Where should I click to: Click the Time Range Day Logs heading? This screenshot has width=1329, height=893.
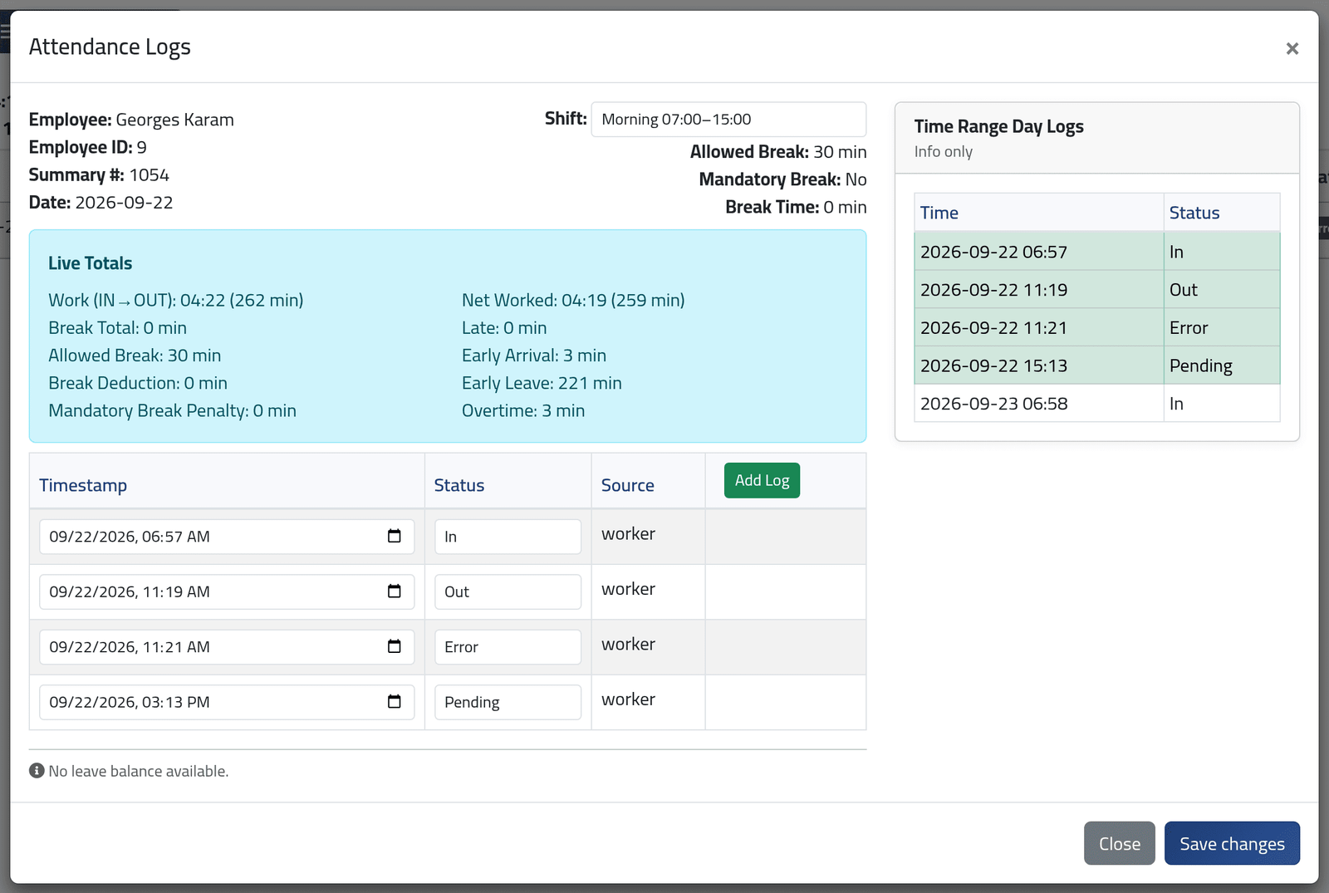tap(999, 126)
